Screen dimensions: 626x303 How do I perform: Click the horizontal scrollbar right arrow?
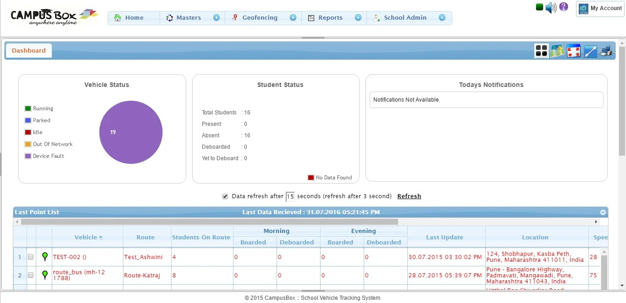[596, 222]
